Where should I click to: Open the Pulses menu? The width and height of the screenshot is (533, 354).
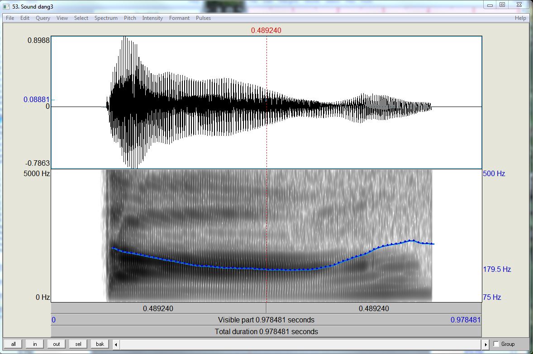pyautogui.click(x=203, y=18)
